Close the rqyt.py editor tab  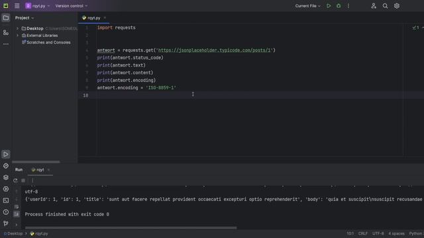click(x=105, y=18)
